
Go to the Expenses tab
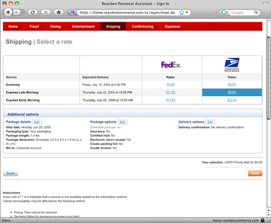(173, 27)
